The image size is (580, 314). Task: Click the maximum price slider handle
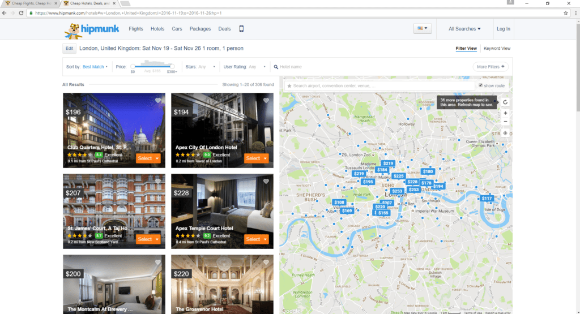tap(172, 66)
